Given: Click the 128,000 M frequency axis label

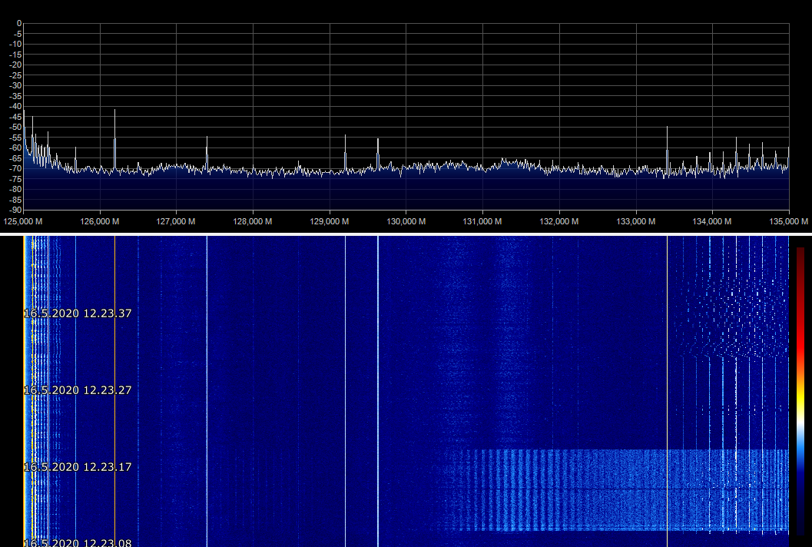Looking at the screenshot, I should coord(253,221).
